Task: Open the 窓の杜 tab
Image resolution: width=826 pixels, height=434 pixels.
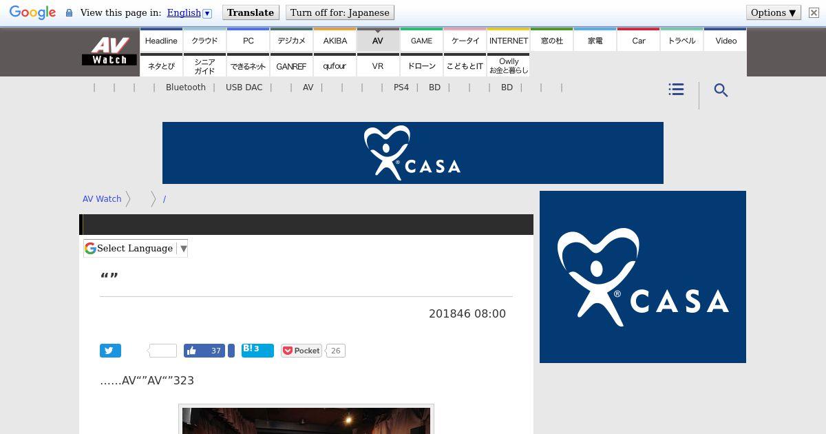Action: coord(551,40)
